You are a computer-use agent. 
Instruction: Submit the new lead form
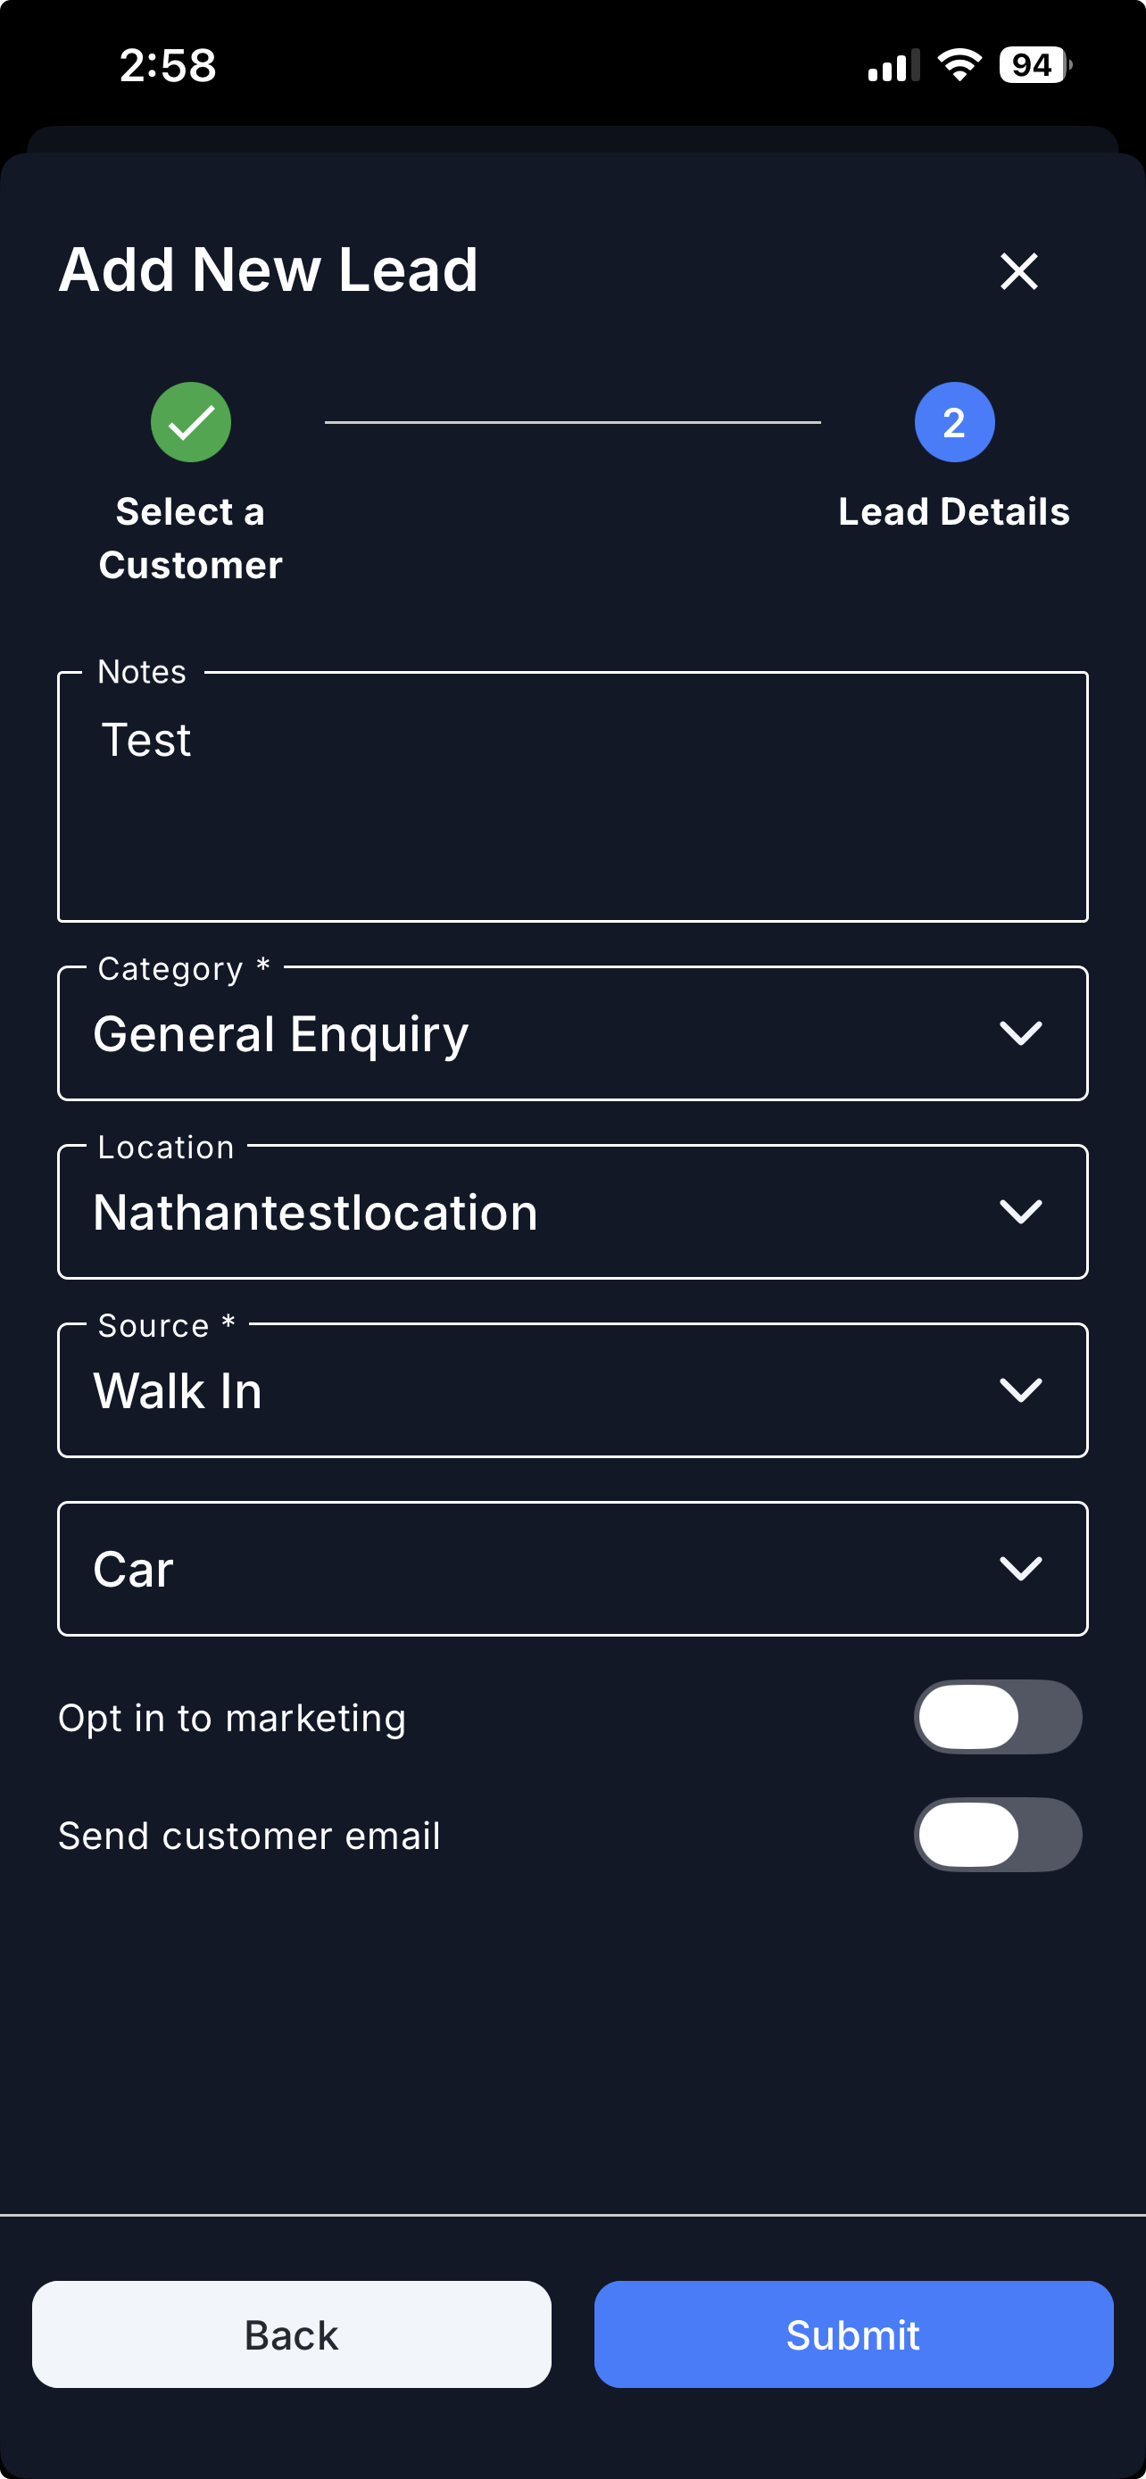852,2334
